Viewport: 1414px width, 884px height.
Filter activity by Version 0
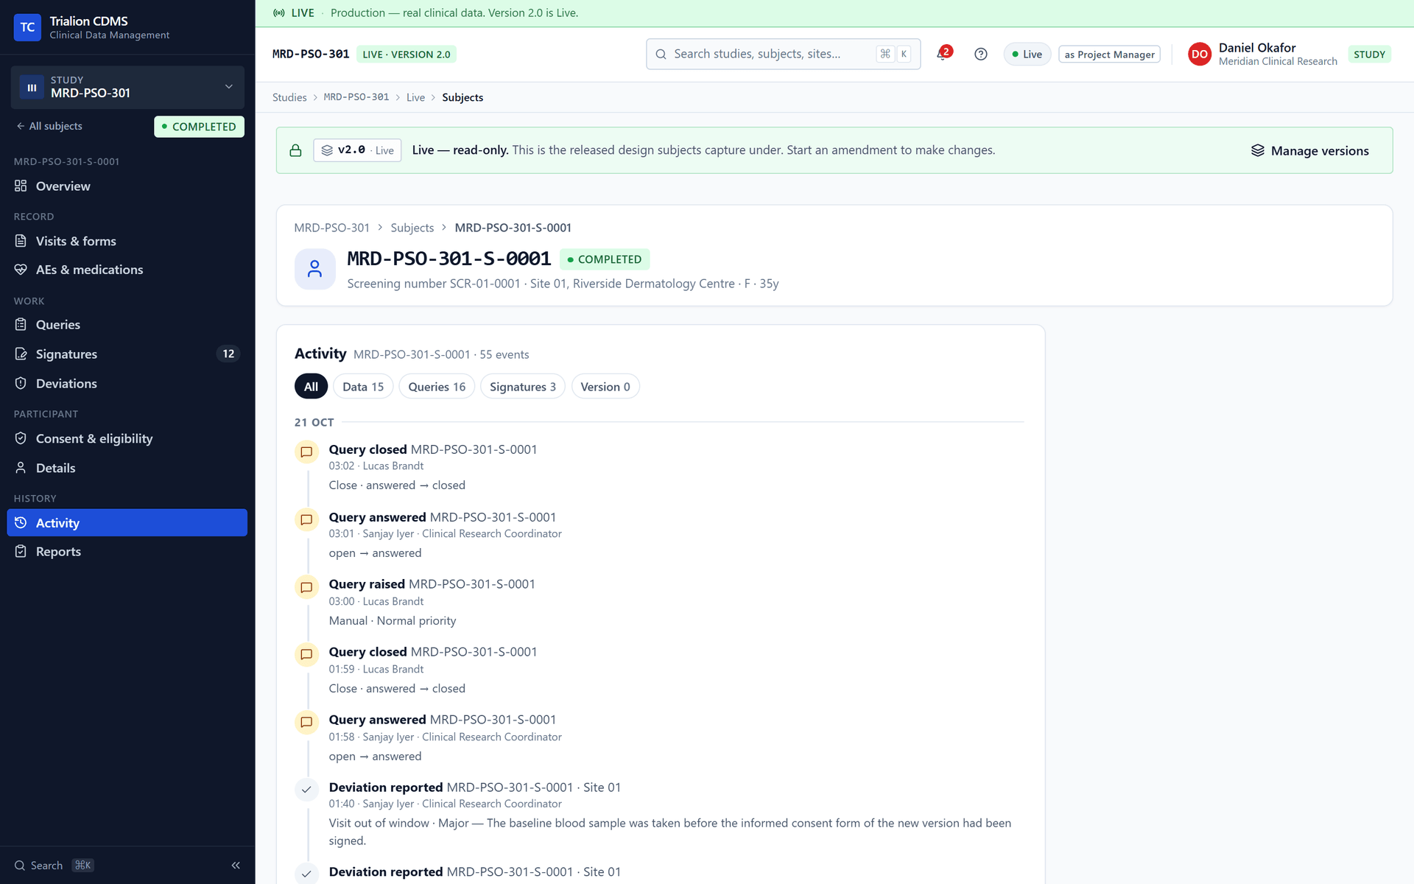pos(605,387)
